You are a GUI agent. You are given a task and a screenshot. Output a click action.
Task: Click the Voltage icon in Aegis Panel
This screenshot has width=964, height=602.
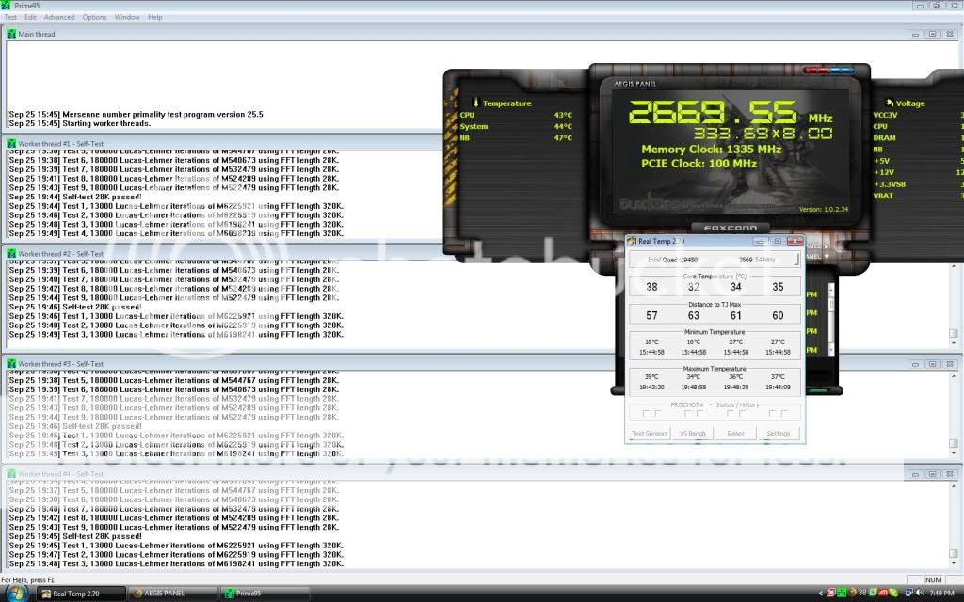[x=889, y=103]
